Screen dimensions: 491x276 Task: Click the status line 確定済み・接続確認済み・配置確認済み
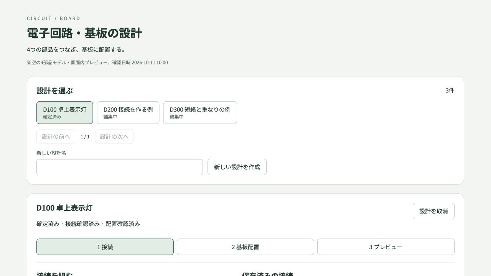click(x=88, y=224)
